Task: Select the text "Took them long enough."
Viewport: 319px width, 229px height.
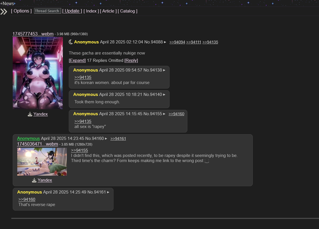Action: 97,102
